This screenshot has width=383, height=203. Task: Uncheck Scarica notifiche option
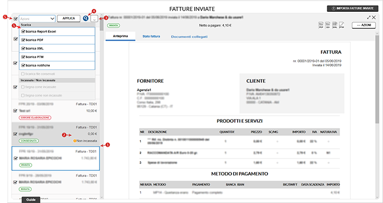click(23, 65)
